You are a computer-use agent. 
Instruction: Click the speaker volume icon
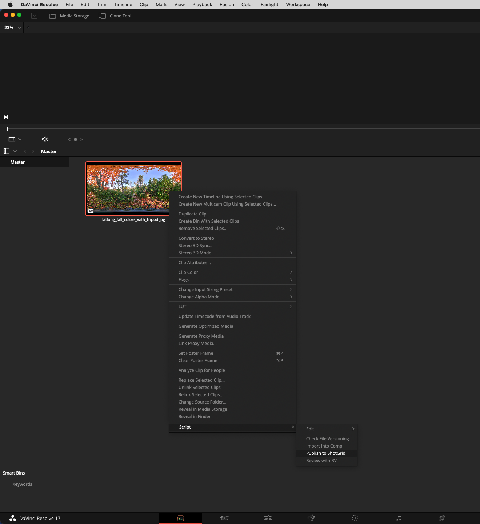pos(45,139)
